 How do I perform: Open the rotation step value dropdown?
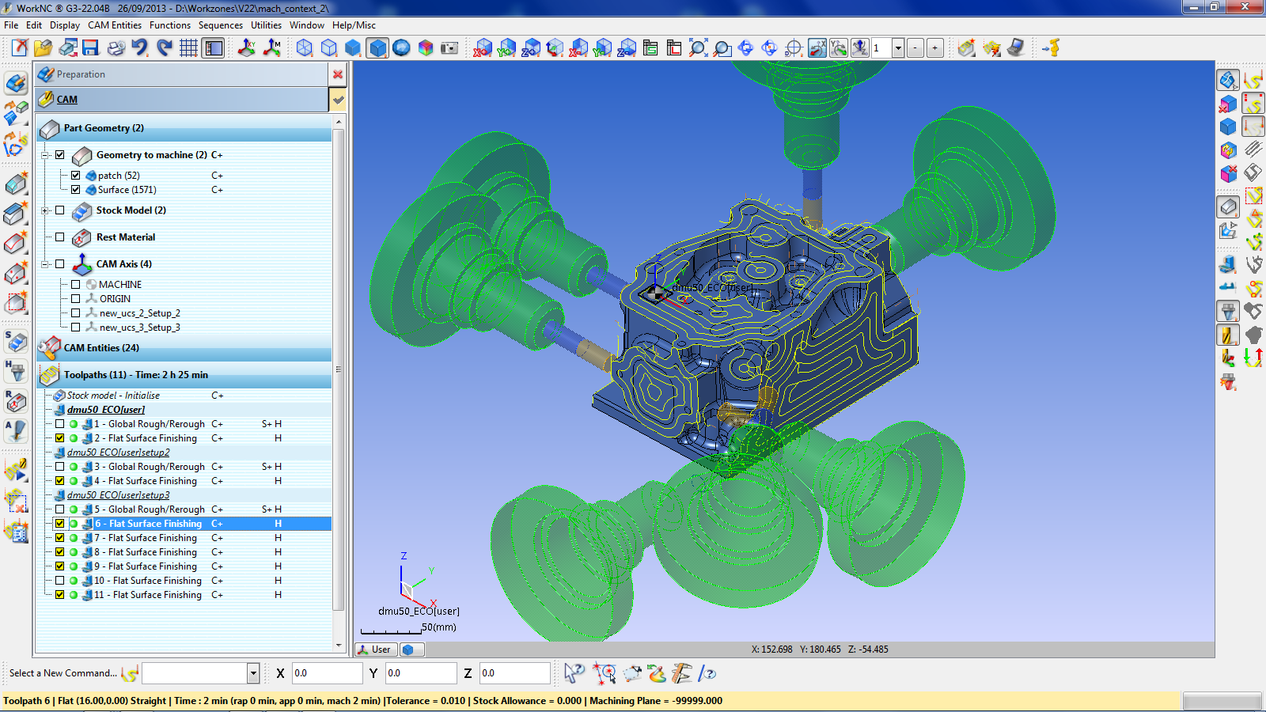(x=898, y=48)
